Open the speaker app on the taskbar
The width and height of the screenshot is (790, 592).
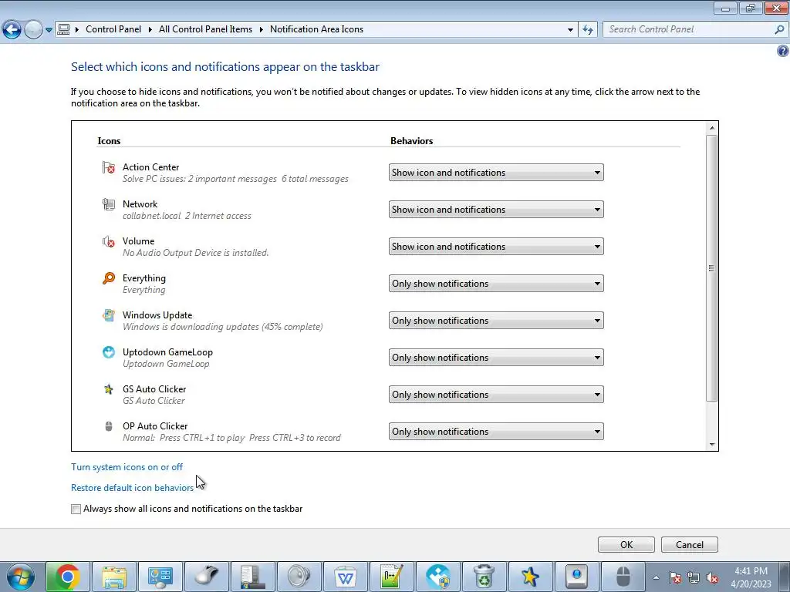click(x=299, y=577)
